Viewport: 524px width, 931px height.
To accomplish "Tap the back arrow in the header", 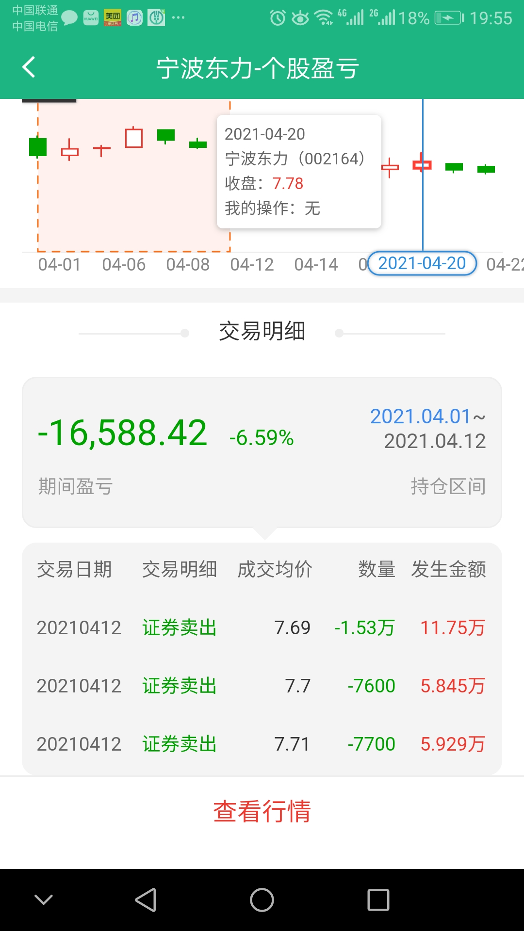I will point(29,67).
